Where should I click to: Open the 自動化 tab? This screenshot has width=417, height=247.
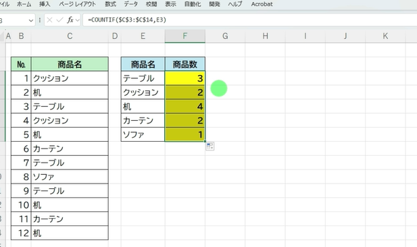click(x=193, y=4)
